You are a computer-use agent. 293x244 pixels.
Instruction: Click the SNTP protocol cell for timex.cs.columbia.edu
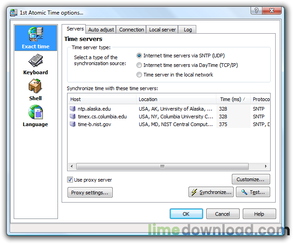[259, 117]
